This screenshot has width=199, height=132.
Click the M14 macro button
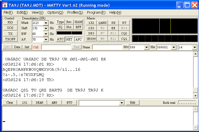[x=124, y=28]
